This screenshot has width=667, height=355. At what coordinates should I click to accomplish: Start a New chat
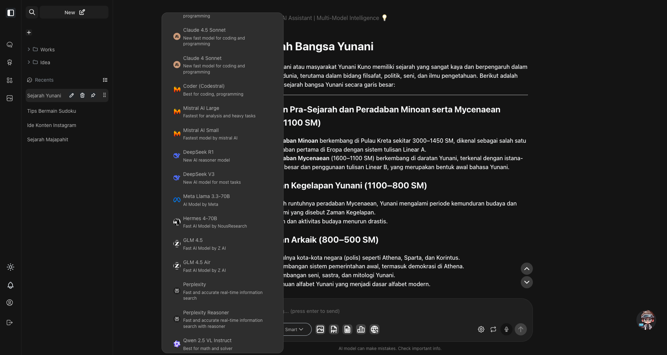tap(74, 12)
